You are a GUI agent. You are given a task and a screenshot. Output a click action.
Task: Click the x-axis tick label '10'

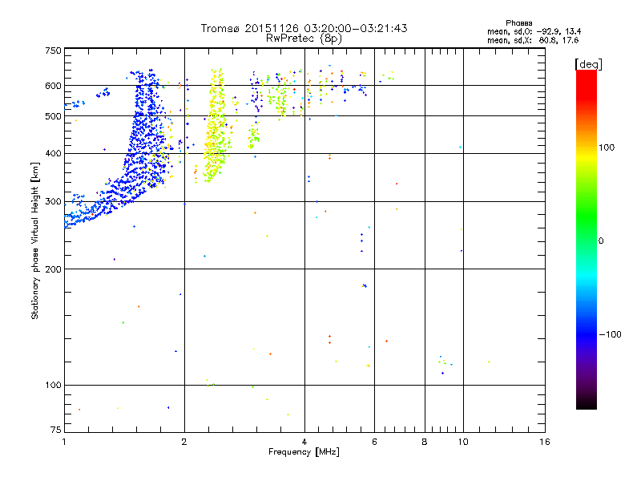(463, 442)
